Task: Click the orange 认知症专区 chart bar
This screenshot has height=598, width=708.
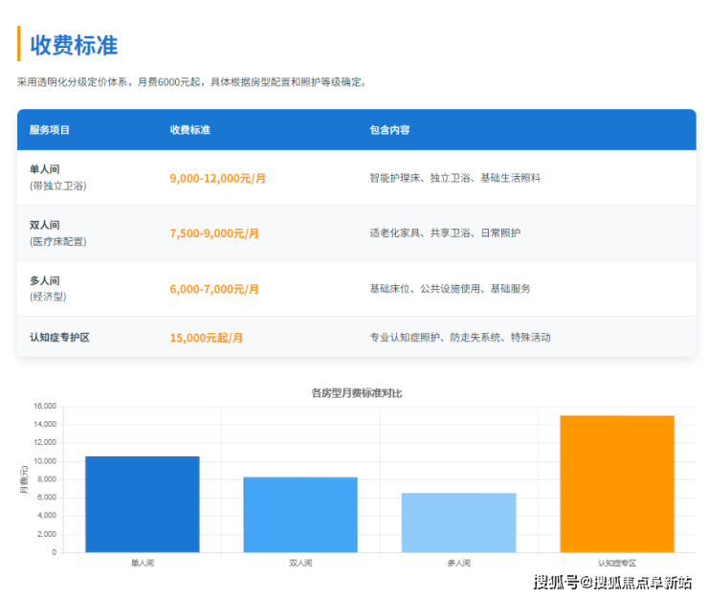Action: [x=616, y=483]
